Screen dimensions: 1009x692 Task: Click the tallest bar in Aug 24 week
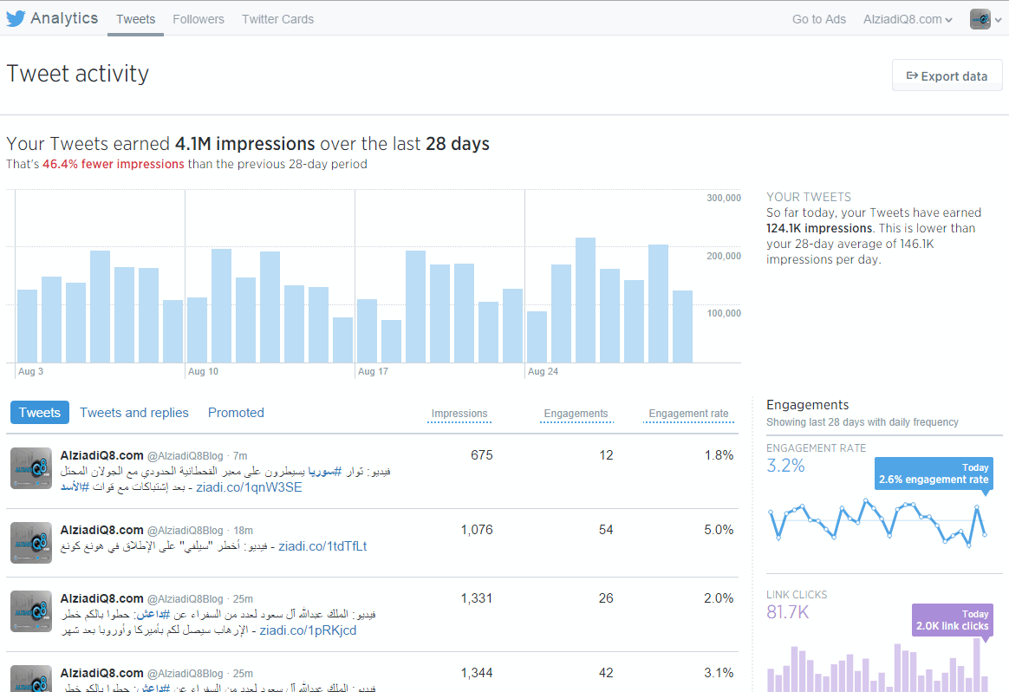pyautogui.click(x=585, y=299)
